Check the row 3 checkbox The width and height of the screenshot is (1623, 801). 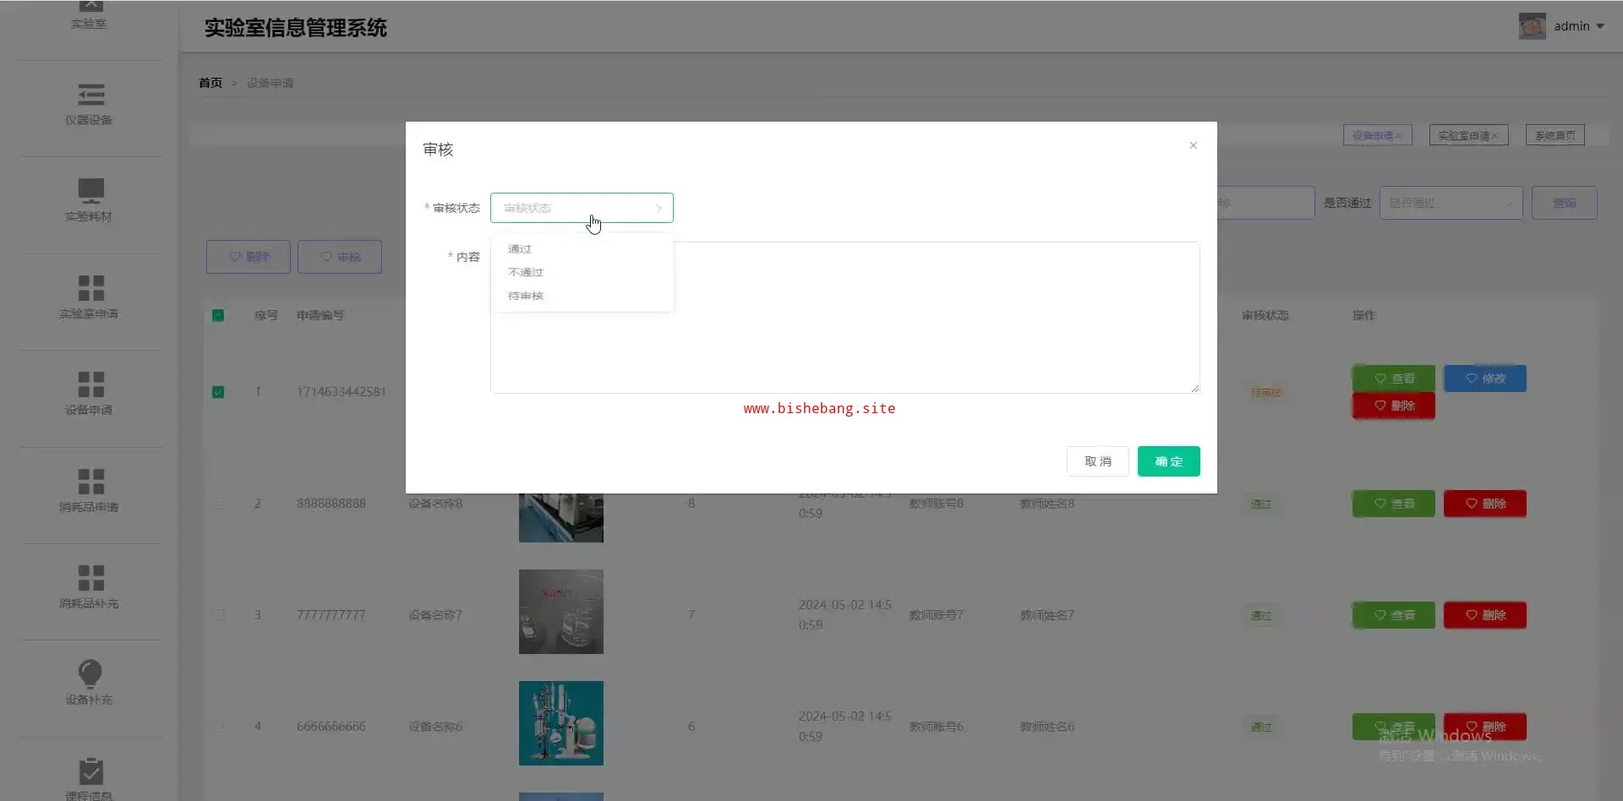[219, 615]
